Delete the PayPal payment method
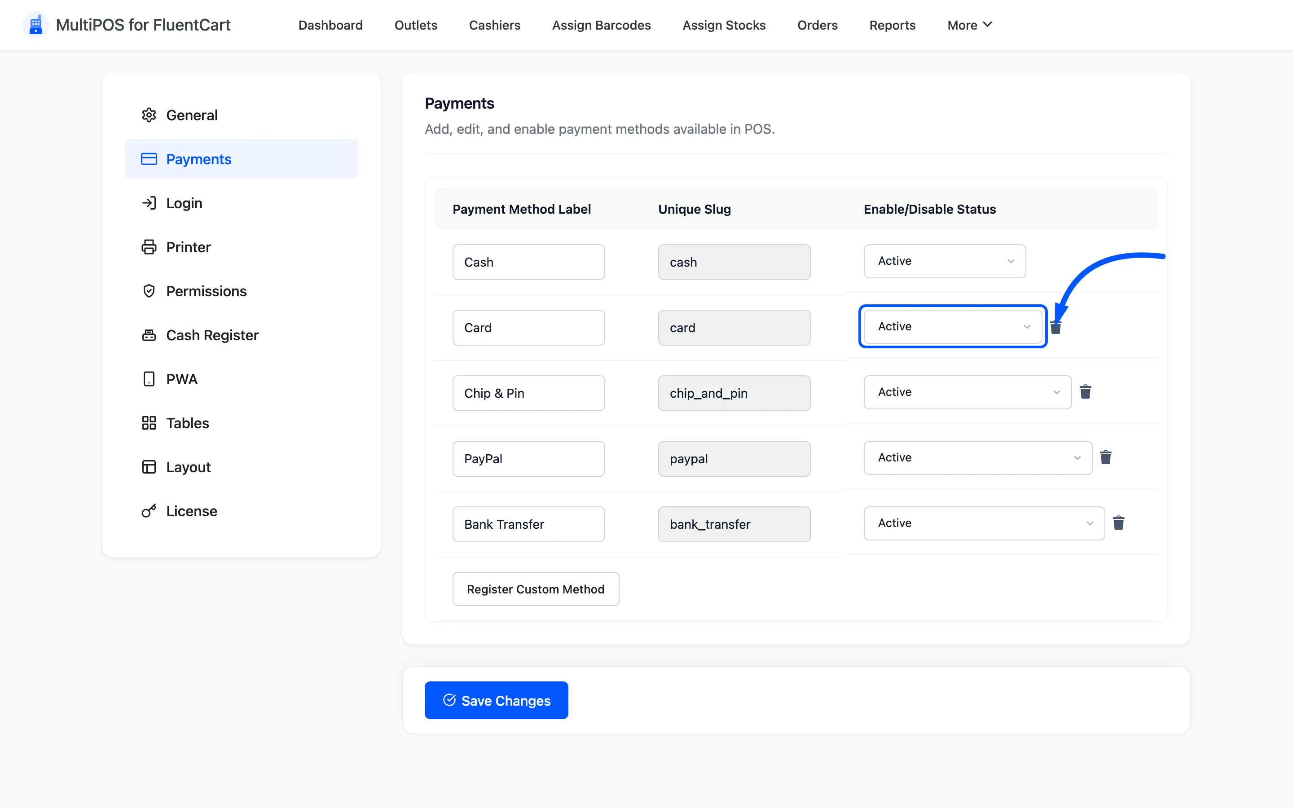Image resolution: width=1293 pixels, height=808 pixels. (x=1105, y=457)
